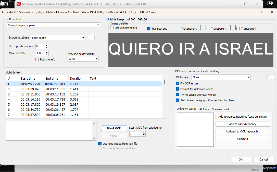Maximize the Import/OCR VobSub dialog

[260, 12]
